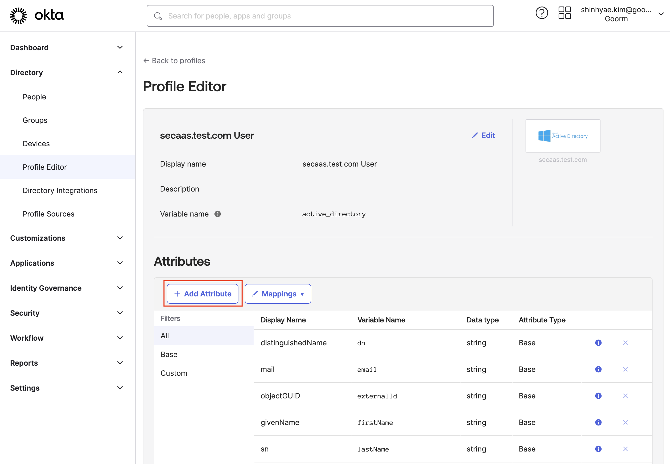Click the Okta logo icon

tap(18, 16)
